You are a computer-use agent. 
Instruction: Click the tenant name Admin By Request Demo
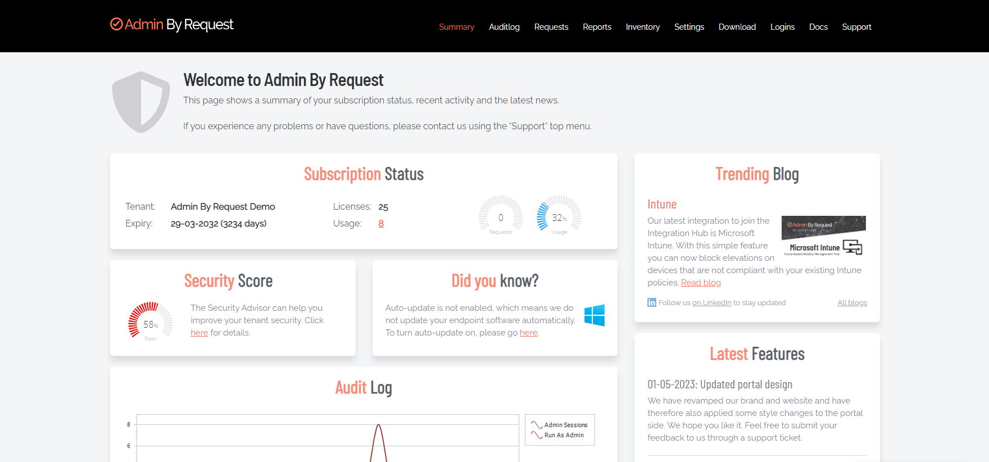[x=223, y=207]
